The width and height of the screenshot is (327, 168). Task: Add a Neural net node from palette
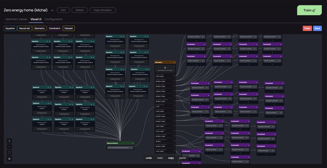(25, 28)
